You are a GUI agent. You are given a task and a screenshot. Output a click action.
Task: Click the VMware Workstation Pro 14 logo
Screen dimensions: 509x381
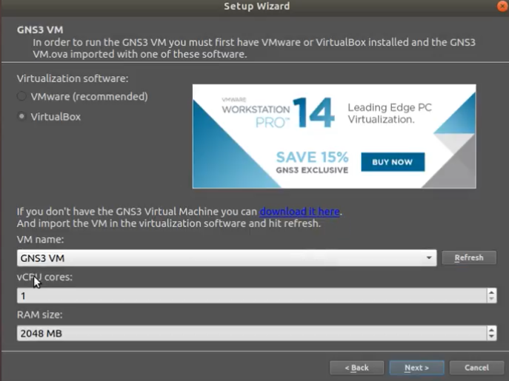tap(278, 113)
